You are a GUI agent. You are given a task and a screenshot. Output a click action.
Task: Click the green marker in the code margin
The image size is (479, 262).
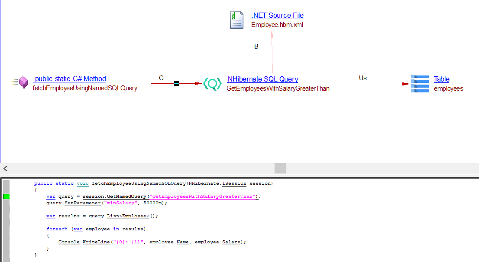6,196
